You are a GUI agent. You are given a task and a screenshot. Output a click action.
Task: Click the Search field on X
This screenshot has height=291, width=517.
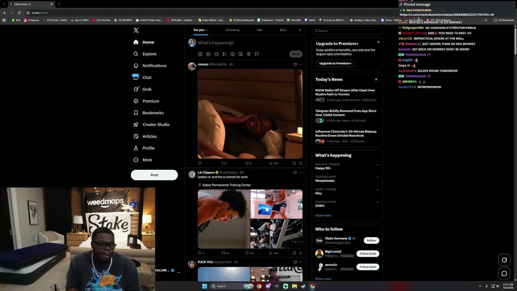coord(347,31)
